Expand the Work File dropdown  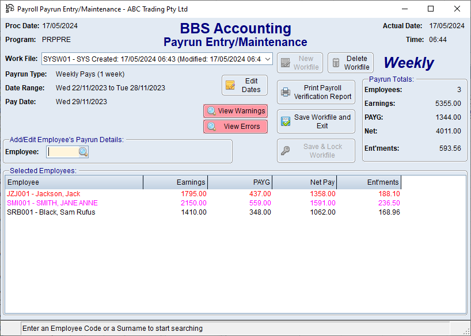click(x=267, y=59)
